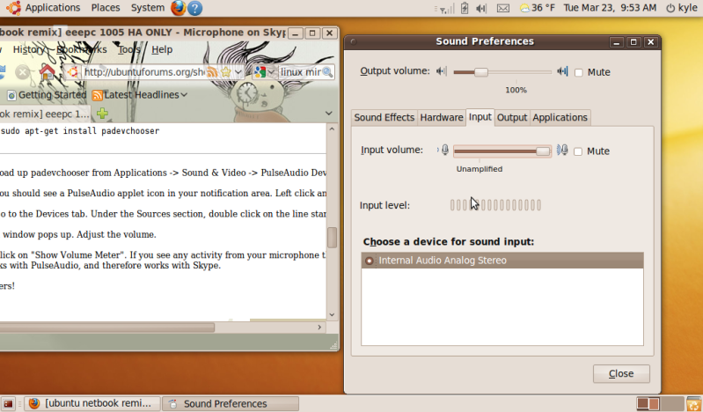The width and height of the screenshot is (703, 412).
Task: Click the input volume slider track
Action: click(497, 151)
